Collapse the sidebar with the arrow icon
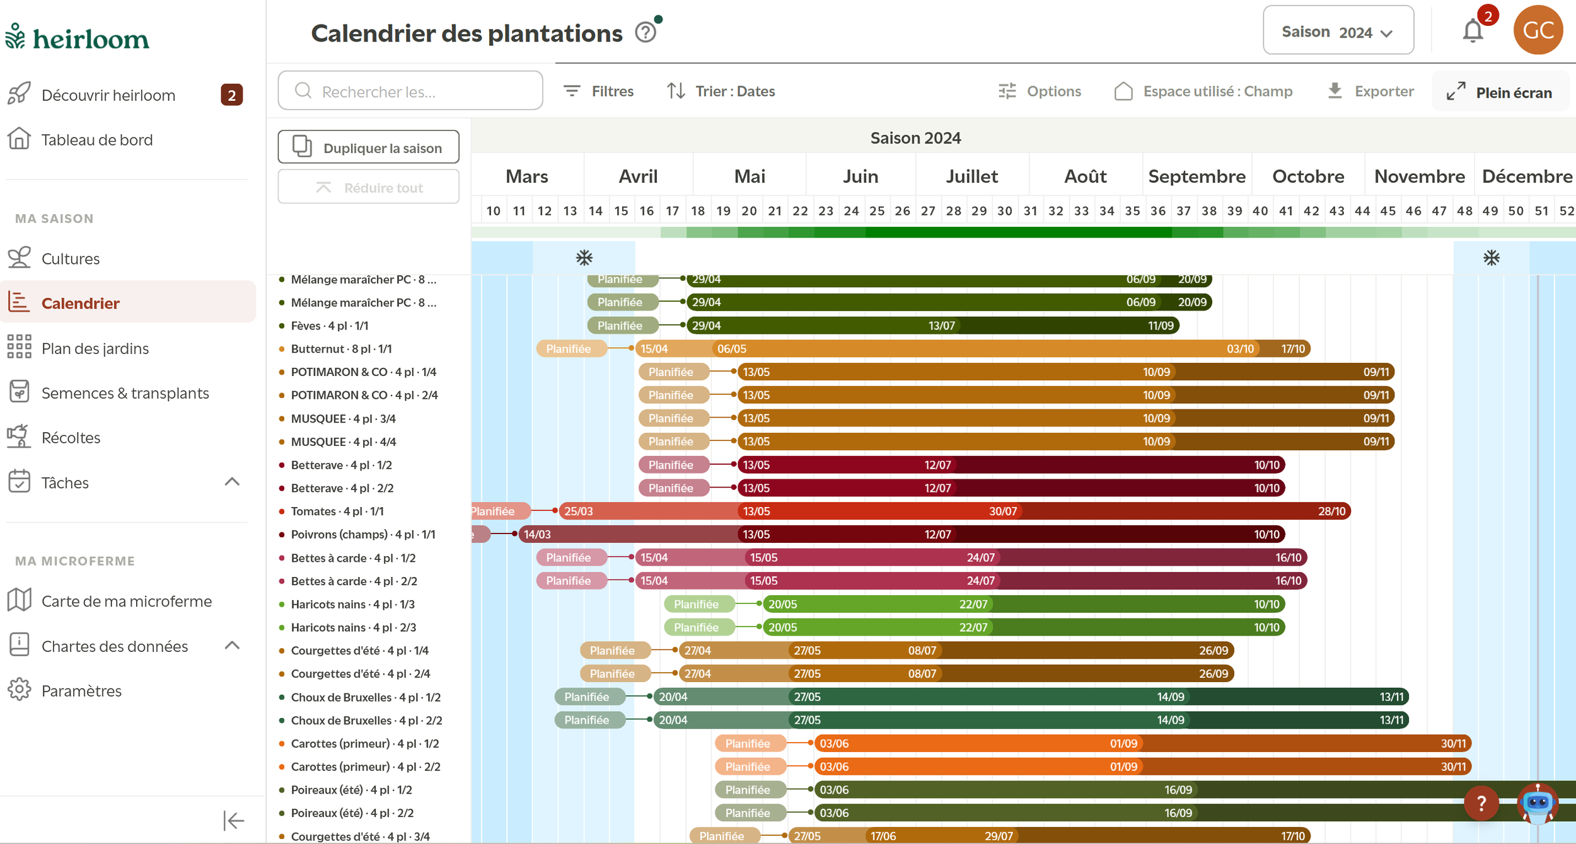This screenshot has height=844, width=1576. coord(233,820)
